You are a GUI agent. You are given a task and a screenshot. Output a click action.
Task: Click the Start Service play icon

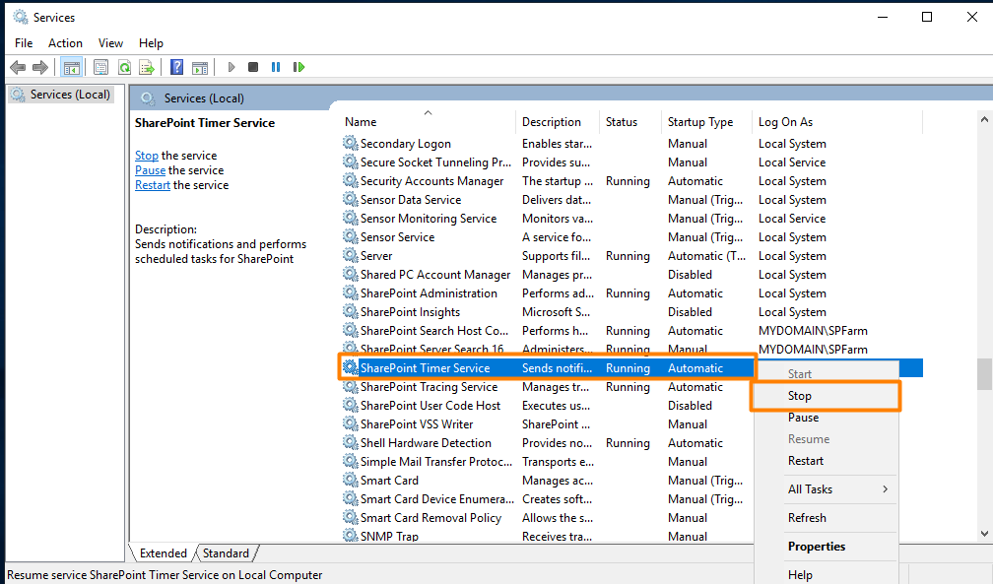232,67
